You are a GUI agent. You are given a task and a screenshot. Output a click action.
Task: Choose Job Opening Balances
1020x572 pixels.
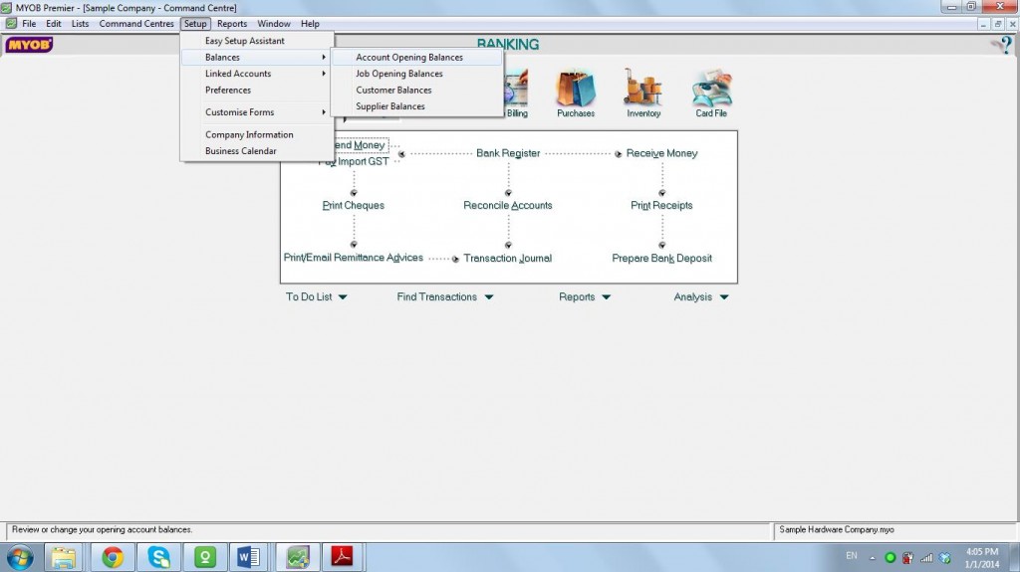click(x=417, y=74)
